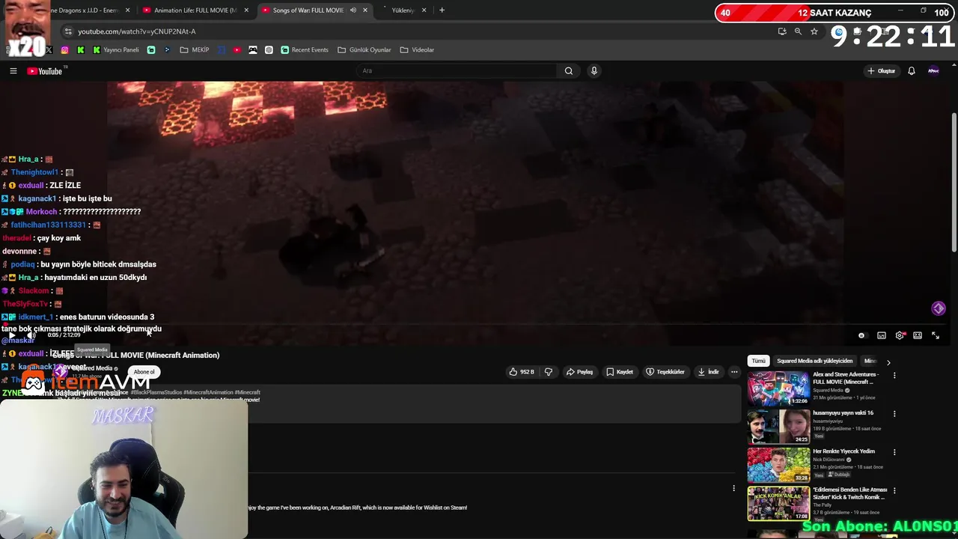This screenshot has width=958, height=539.
Task: Focus the YouTube Ara search field
Action: (x=457, y=71)
